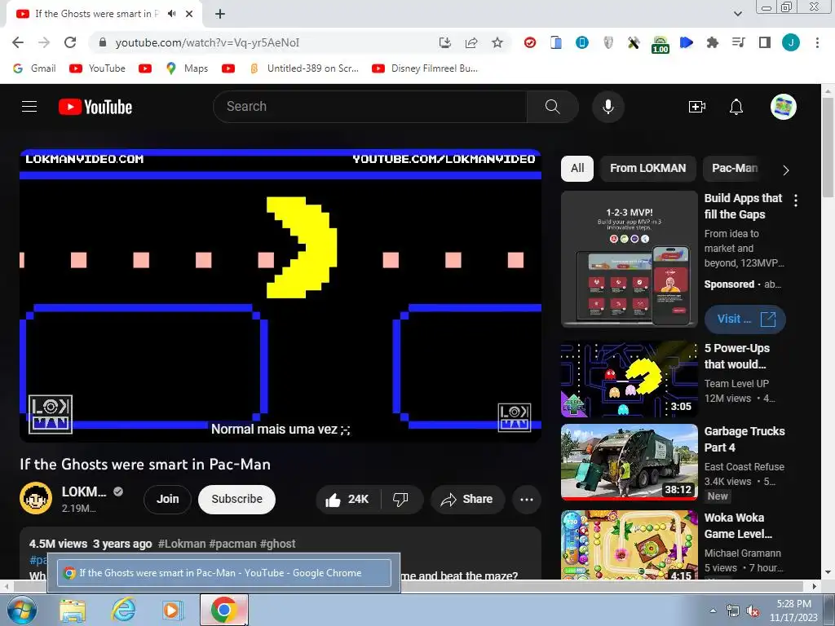This screenshot has width=835, height=626.
Task: Open the tab search chevron dropdown
Action: tap(737, 14)
